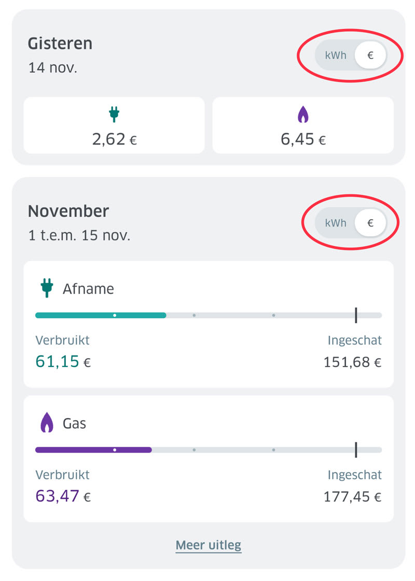Open yesterday's gas cost tile 6,45 €
415x581 pixels.
pyautogui.click(x=303, y=125)
